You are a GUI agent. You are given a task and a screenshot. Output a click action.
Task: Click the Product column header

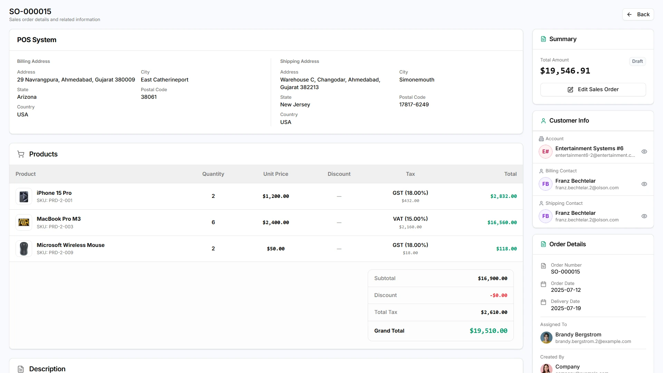[26, 174]
